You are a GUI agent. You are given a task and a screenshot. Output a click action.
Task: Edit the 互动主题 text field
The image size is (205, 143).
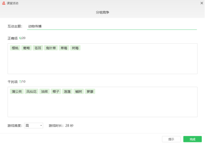[x=112, y=26]
